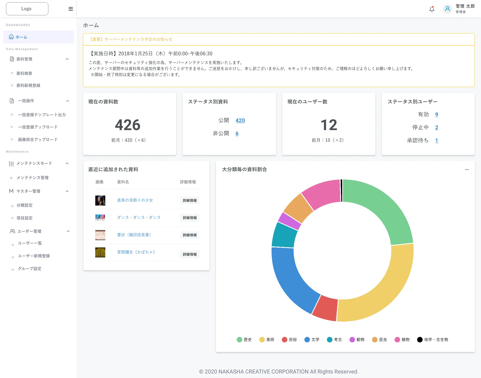Click the メンテナンスモード sliders icon

coord(11,164)
